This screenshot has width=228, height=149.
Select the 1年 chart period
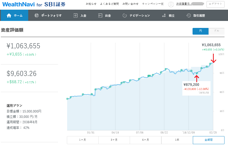(177, 140)
